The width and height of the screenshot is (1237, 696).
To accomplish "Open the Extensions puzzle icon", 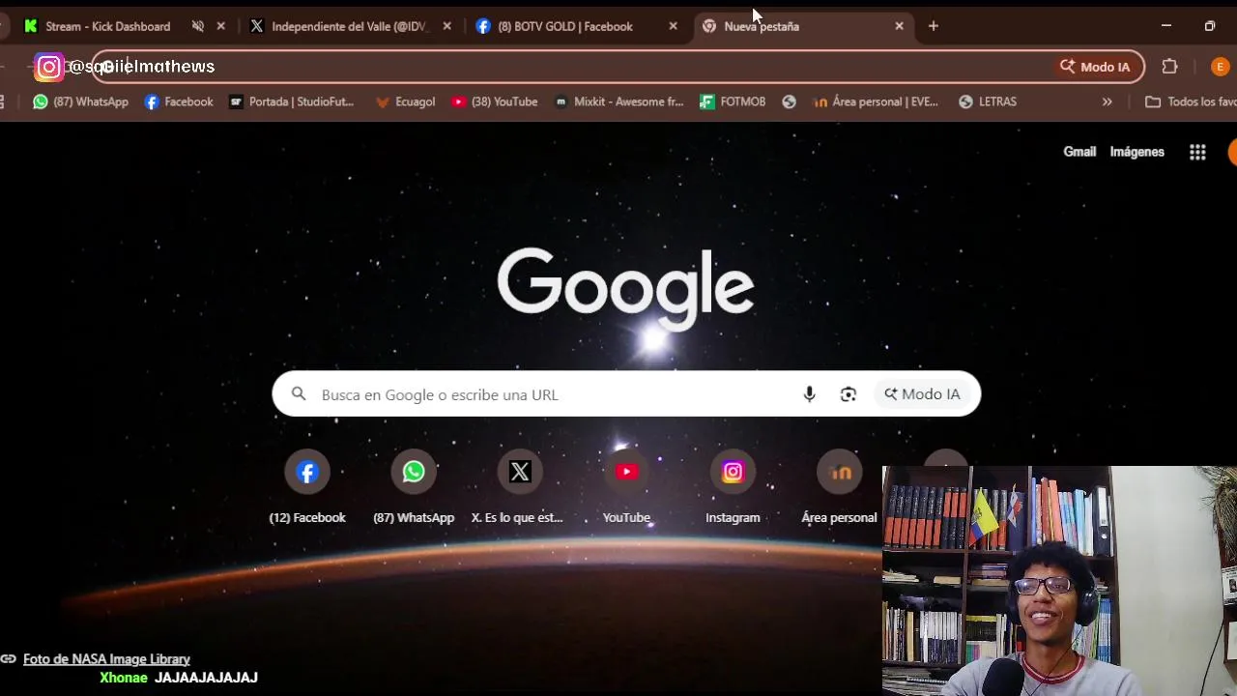I will point(1170,67).
